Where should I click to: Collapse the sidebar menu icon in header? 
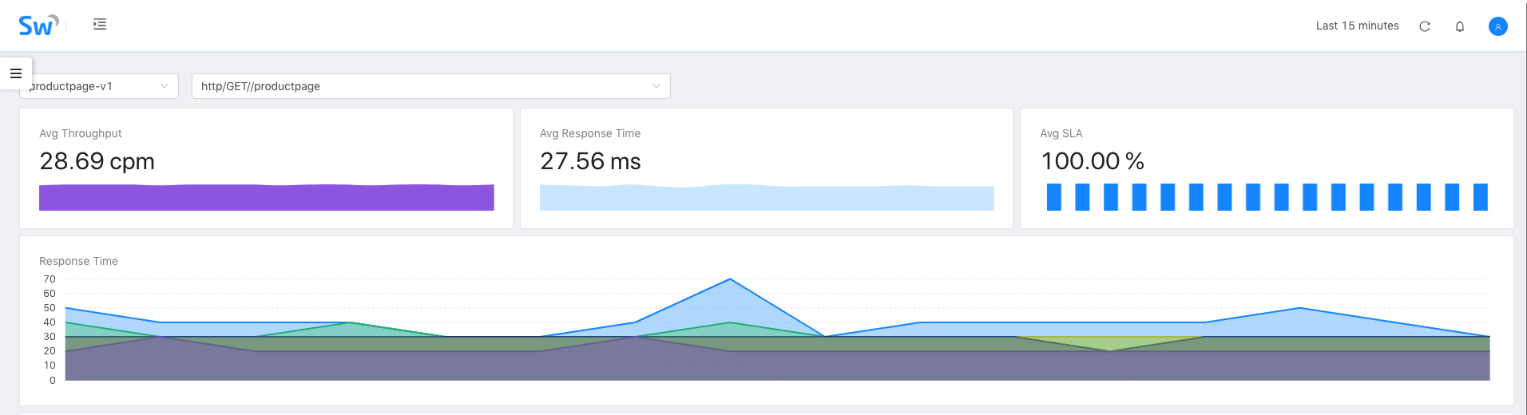(100, 25)
